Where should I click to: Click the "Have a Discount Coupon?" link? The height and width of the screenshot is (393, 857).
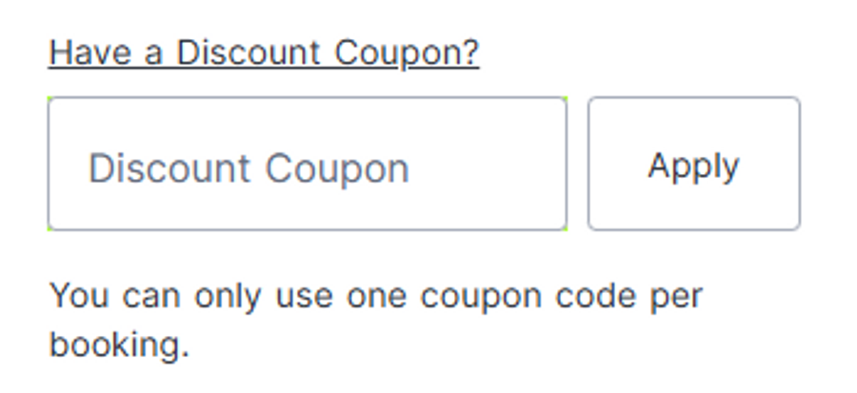tap(264, 53)
